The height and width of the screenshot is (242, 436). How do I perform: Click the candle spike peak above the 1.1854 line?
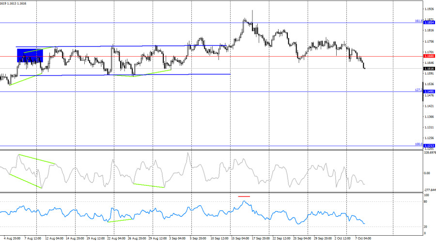point(252,11)
